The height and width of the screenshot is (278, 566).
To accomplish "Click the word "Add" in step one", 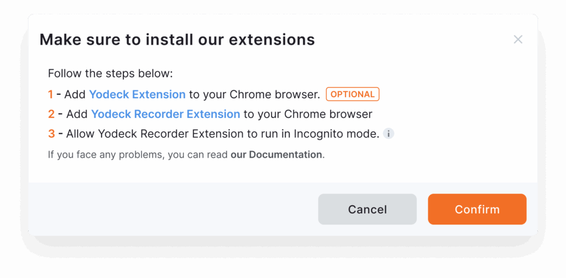I will tap(75, 94).
